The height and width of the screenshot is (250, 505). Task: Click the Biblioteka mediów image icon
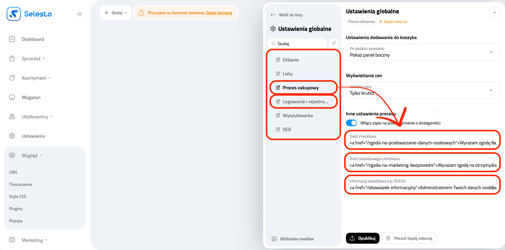(274, 239)
